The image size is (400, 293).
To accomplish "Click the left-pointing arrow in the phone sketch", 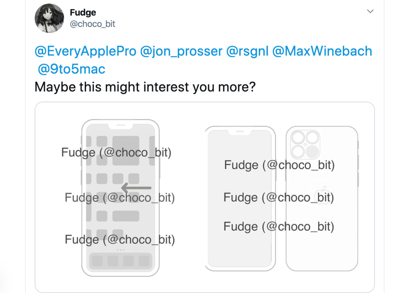I will [x=136, y=188].
